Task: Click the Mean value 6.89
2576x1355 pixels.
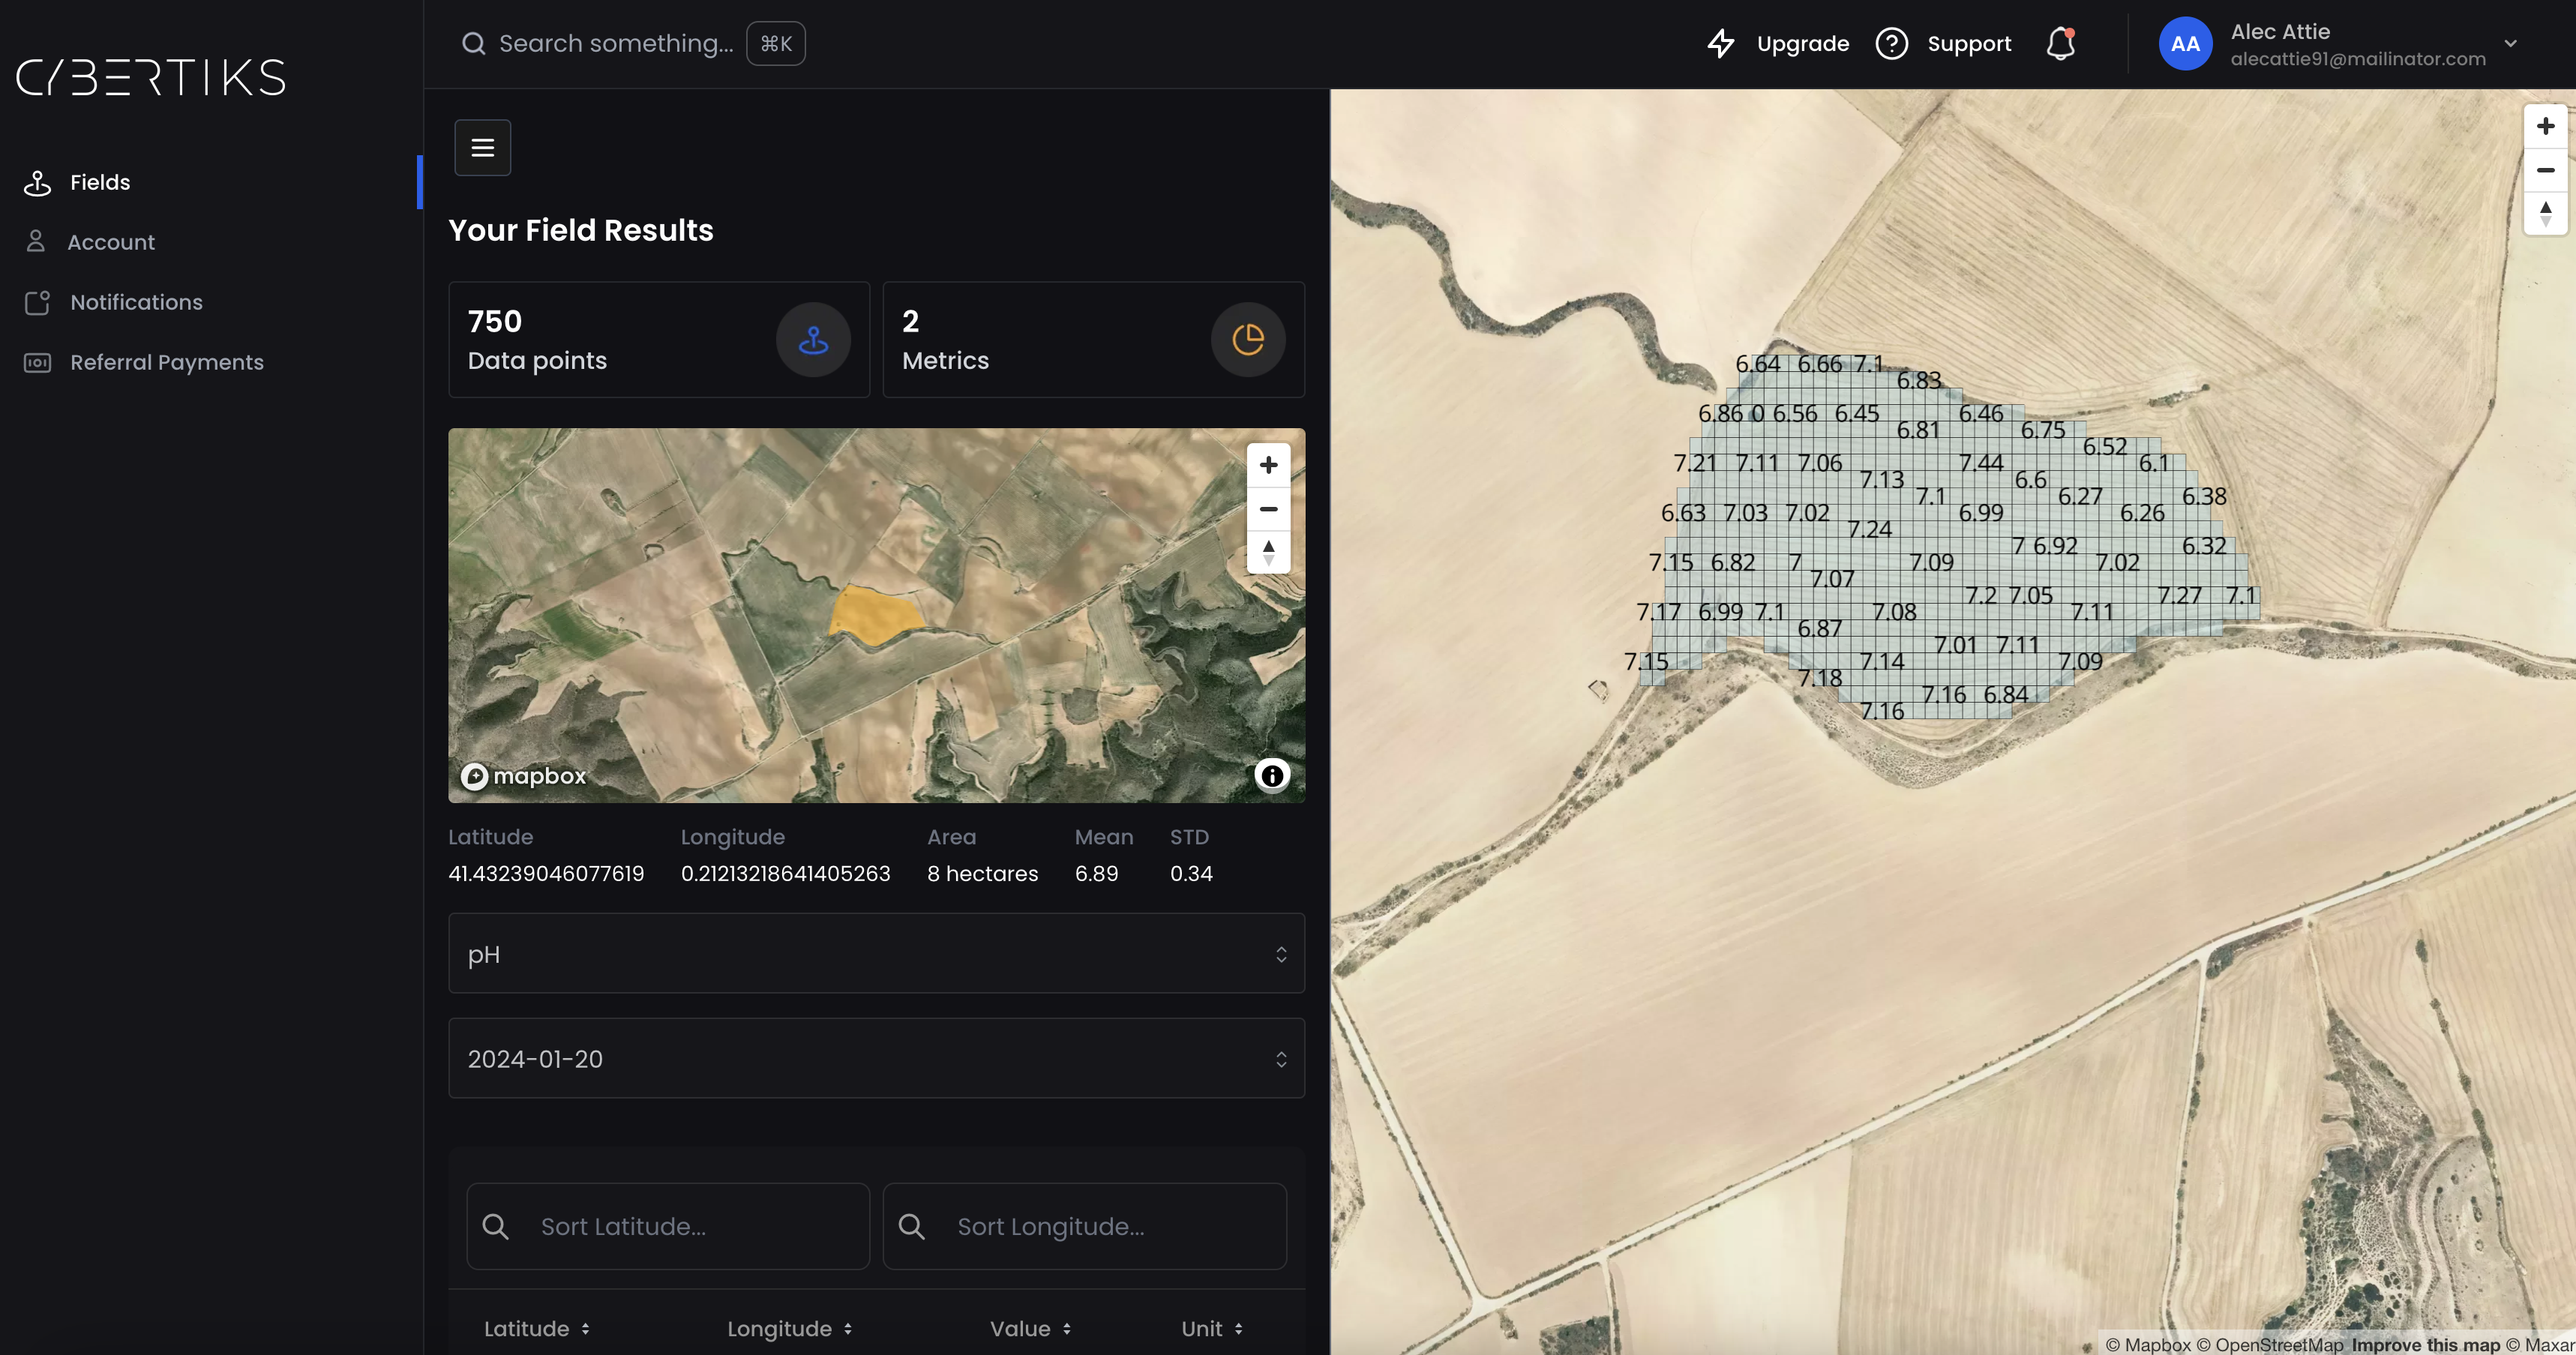Action: click(x=1096, y=873)
